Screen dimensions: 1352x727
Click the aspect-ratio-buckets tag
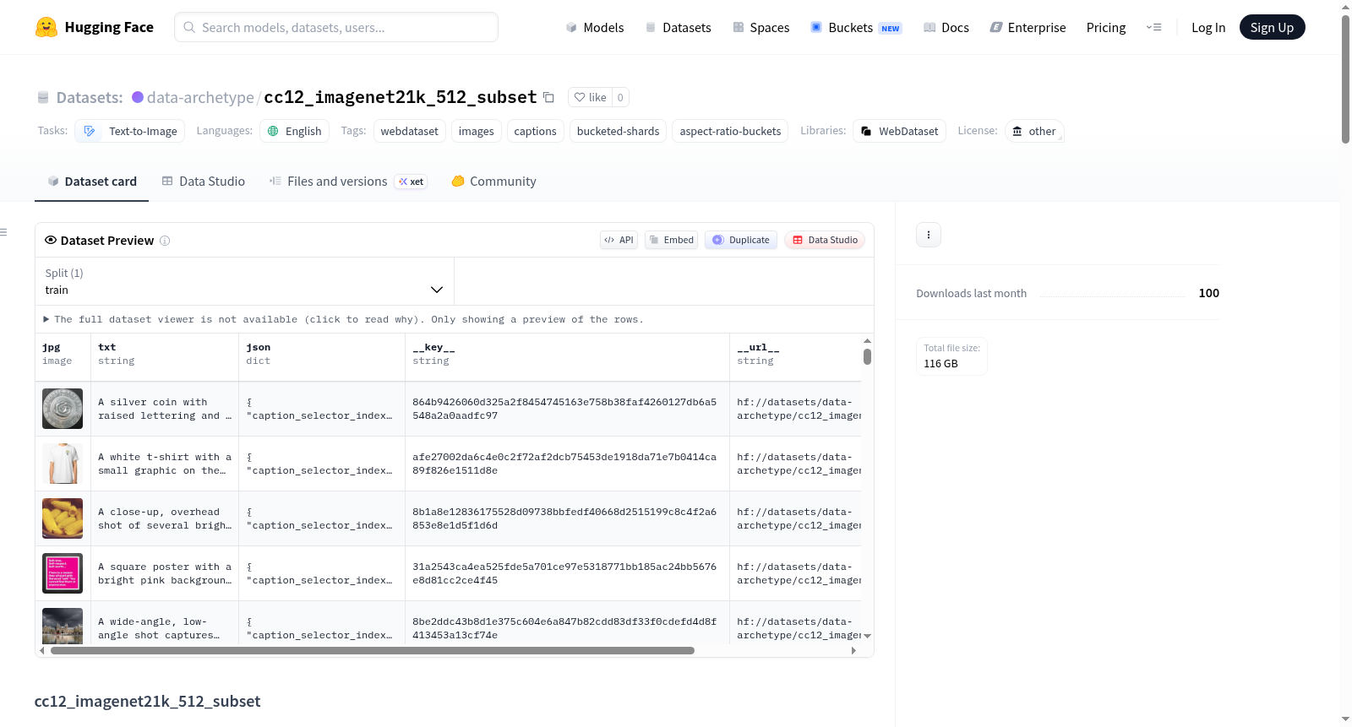pyautogui.click(x=730, y=131)
